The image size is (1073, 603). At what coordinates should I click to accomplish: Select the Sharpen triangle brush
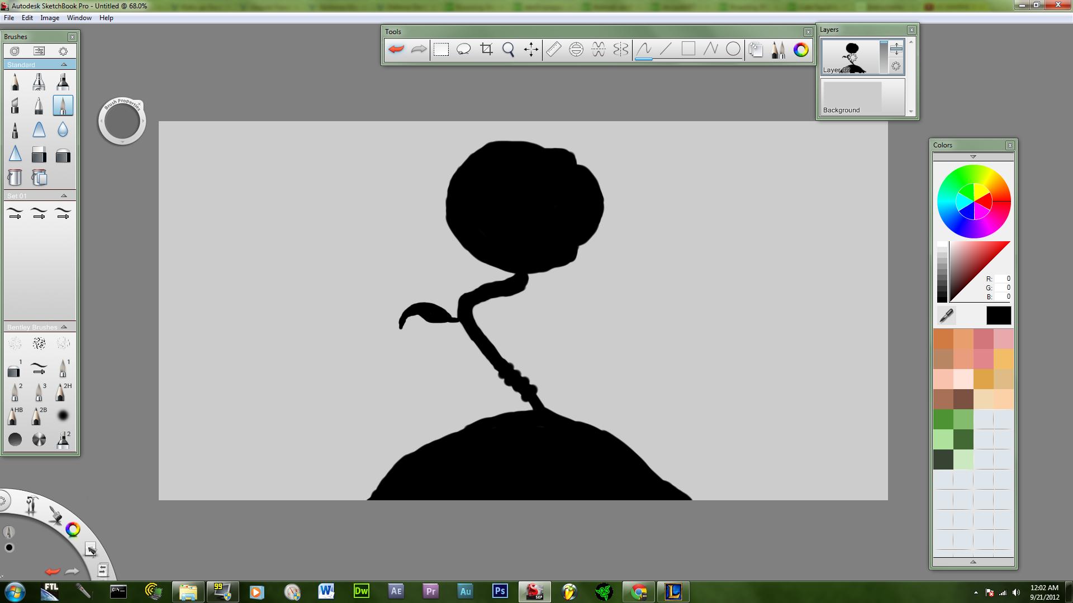(x=15, y=154)
